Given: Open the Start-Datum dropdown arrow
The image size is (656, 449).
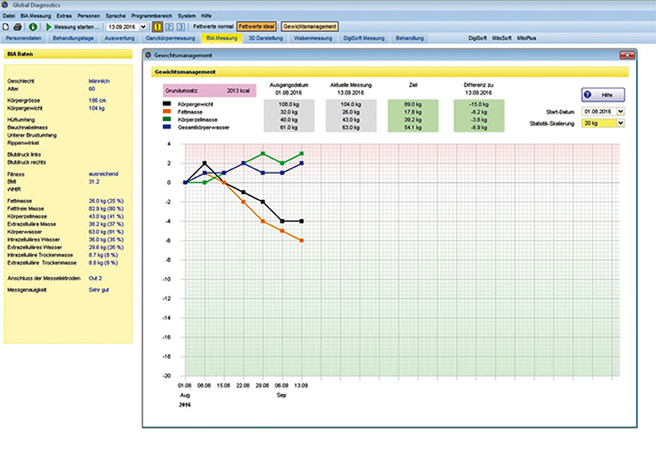Looking at the screenshot, I should 621,111.
